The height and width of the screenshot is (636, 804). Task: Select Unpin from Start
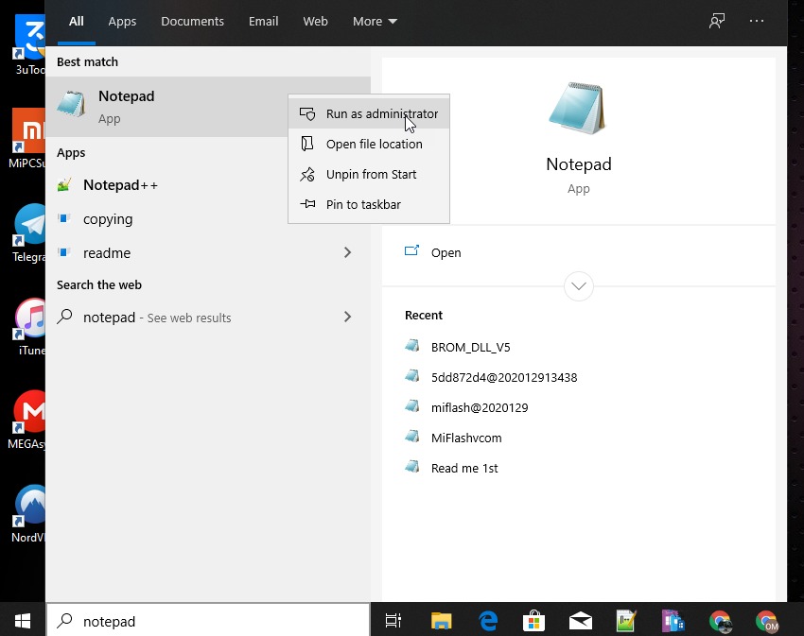coord(369,174)
